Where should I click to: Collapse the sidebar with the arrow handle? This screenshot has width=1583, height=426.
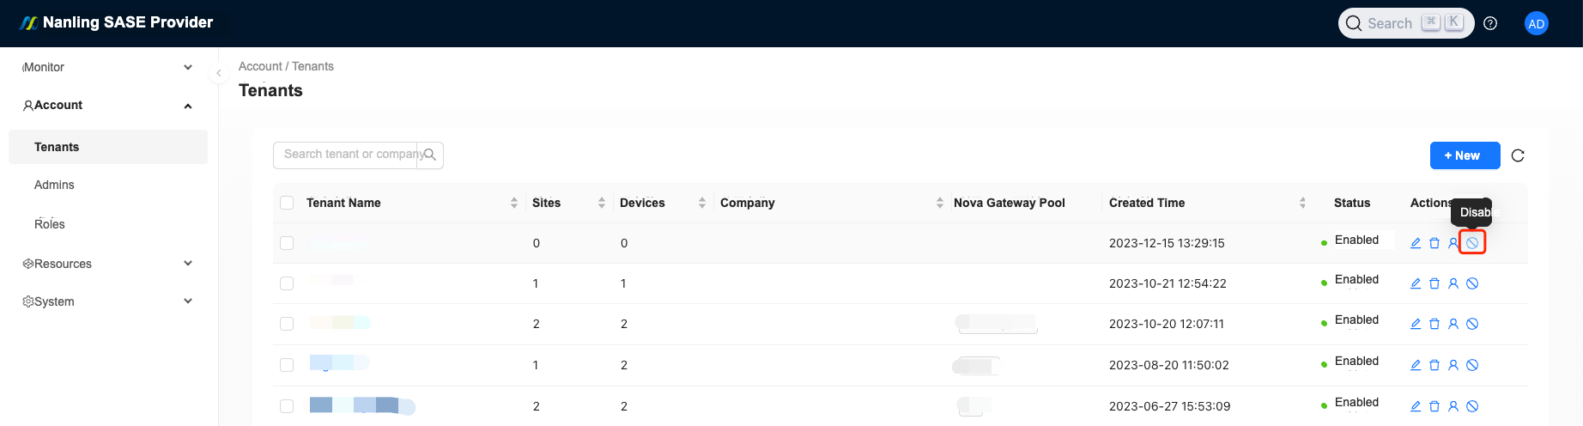(218, 73)
